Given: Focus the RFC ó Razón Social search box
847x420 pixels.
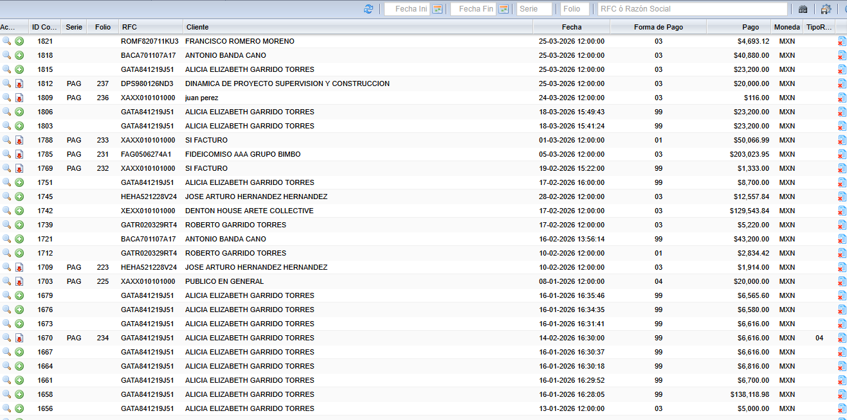Looking at the screenshot, I should [693, 9].
